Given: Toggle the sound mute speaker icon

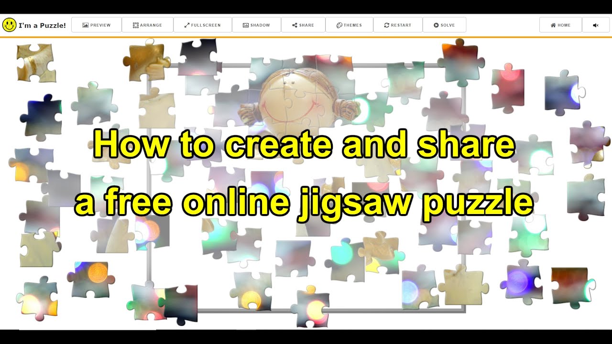Looking at the screenshot, I should tap(596, 25).
